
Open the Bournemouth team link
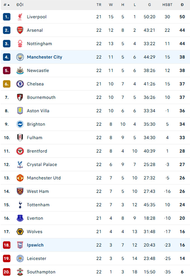pyautogui.click(x=41, y=97)
